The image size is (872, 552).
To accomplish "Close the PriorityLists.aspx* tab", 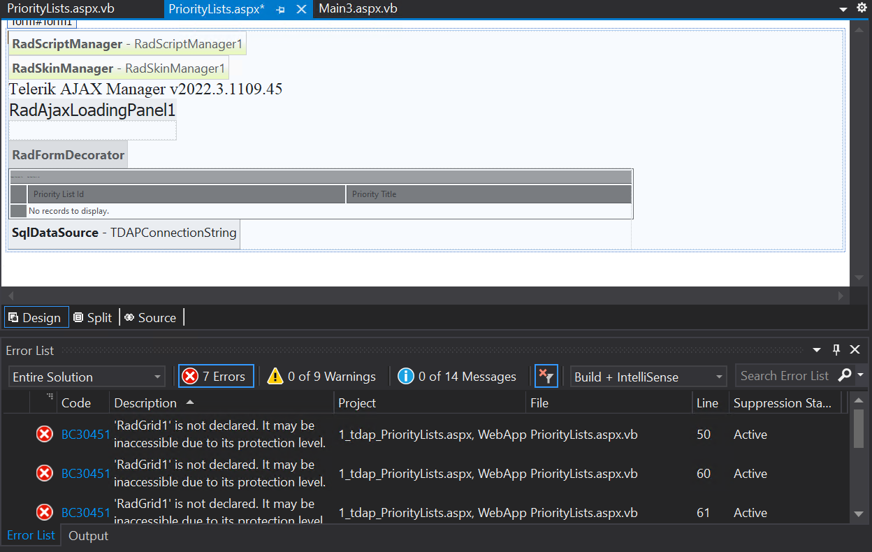I will [x=301, y=9].
